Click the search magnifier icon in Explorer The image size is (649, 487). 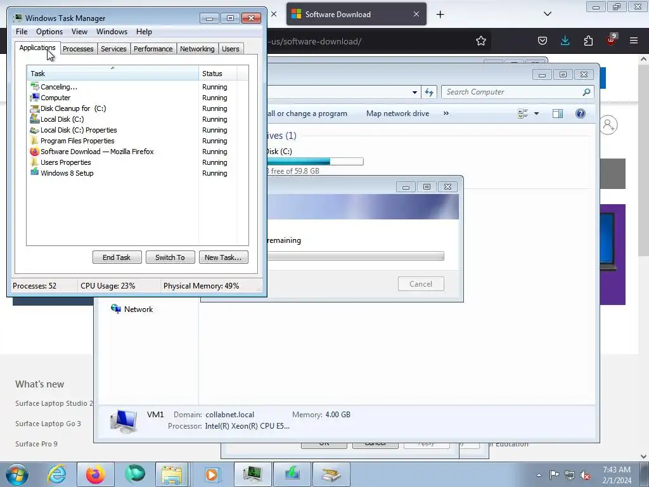tap(586, 92)
